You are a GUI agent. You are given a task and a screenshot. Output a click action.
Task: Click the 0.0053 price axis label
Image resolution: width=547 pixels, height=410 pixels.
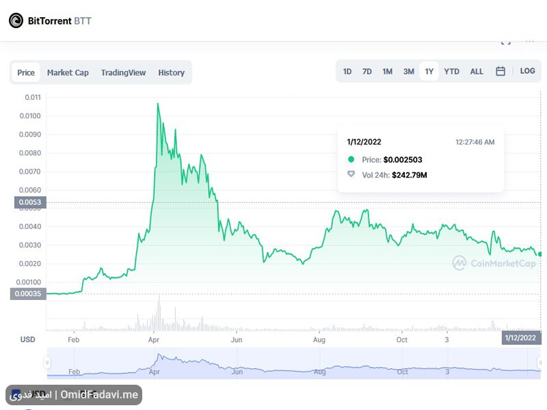click(x=30, y=202)
